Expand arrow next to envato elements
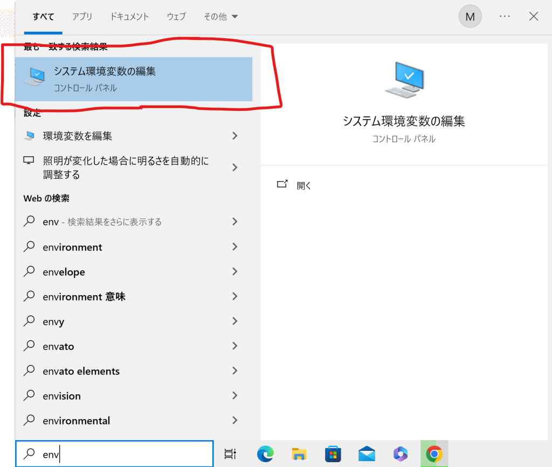This screenshot has width=552, height=467. (234, 371)
